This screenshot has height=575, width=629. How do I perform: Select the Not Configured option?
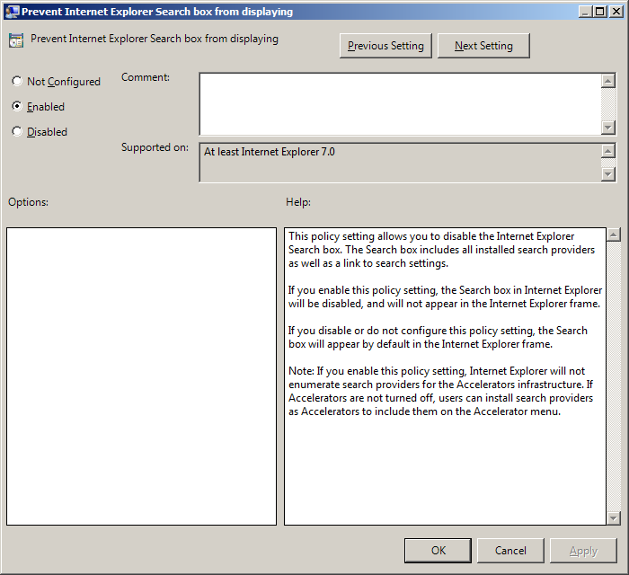coord(17,82)
